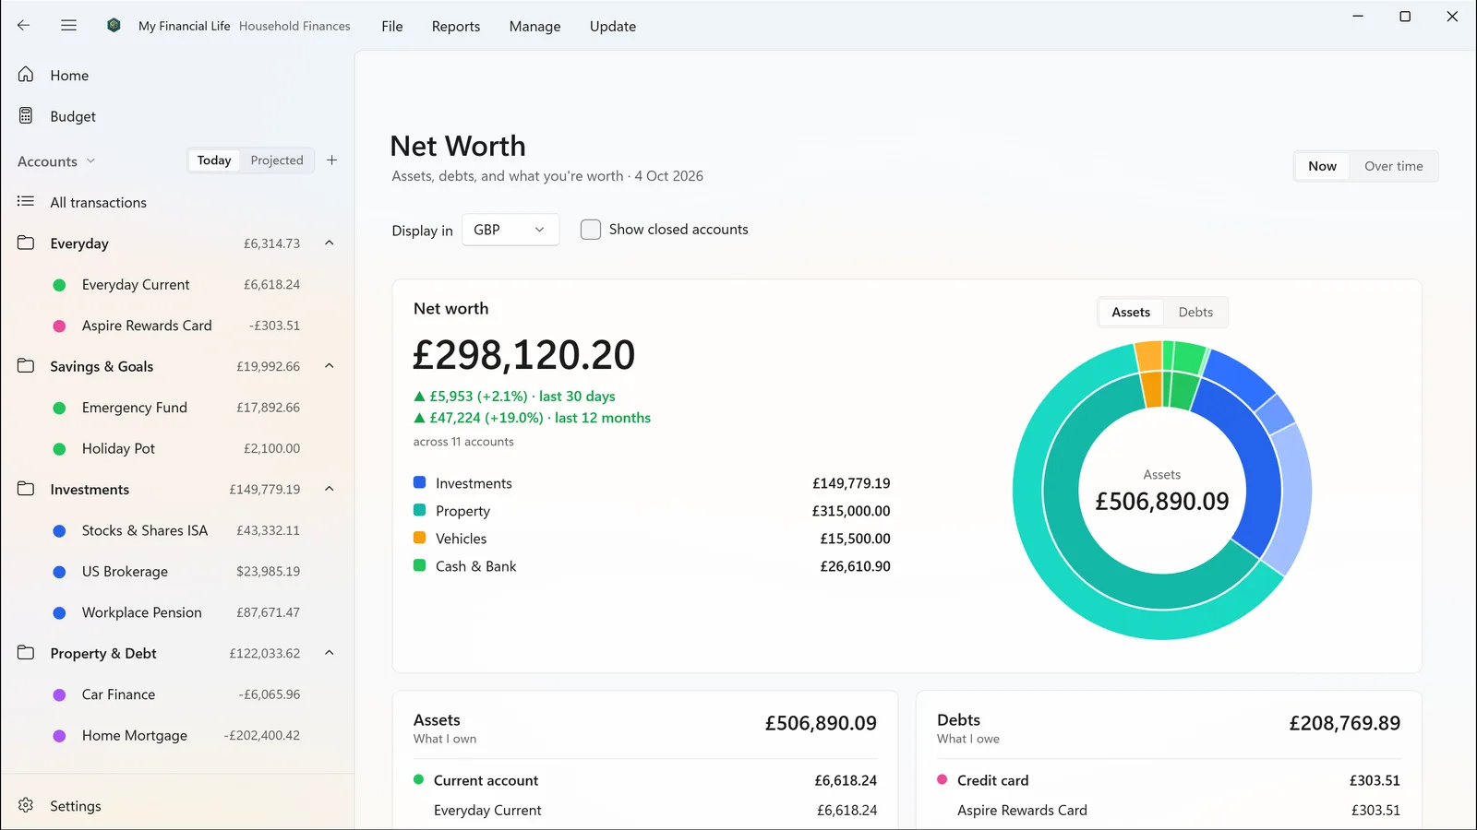Click the Everyday folder icon
1477x830 pixels.
point(26,243)
